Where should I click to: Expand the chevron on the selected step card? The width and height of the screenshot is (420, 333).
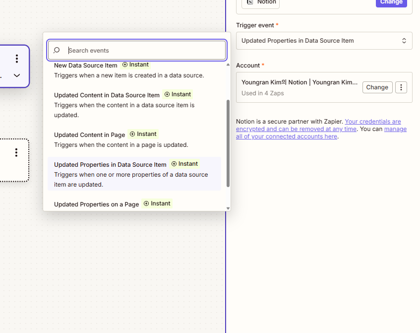pyautogui.click(x=17, y=75)
